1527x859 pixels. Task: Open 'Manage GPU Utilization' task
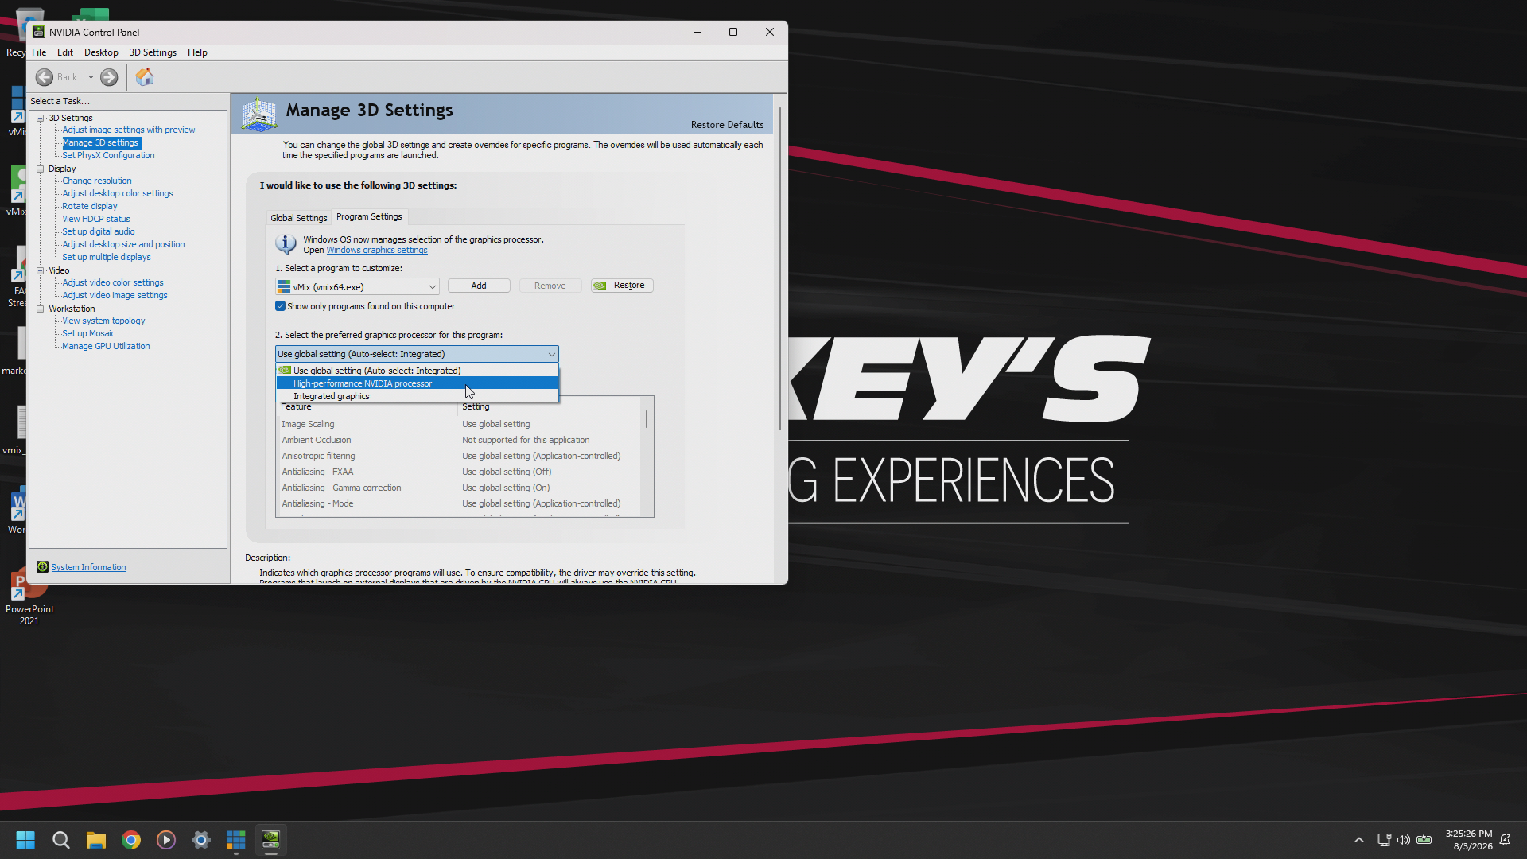106,347
